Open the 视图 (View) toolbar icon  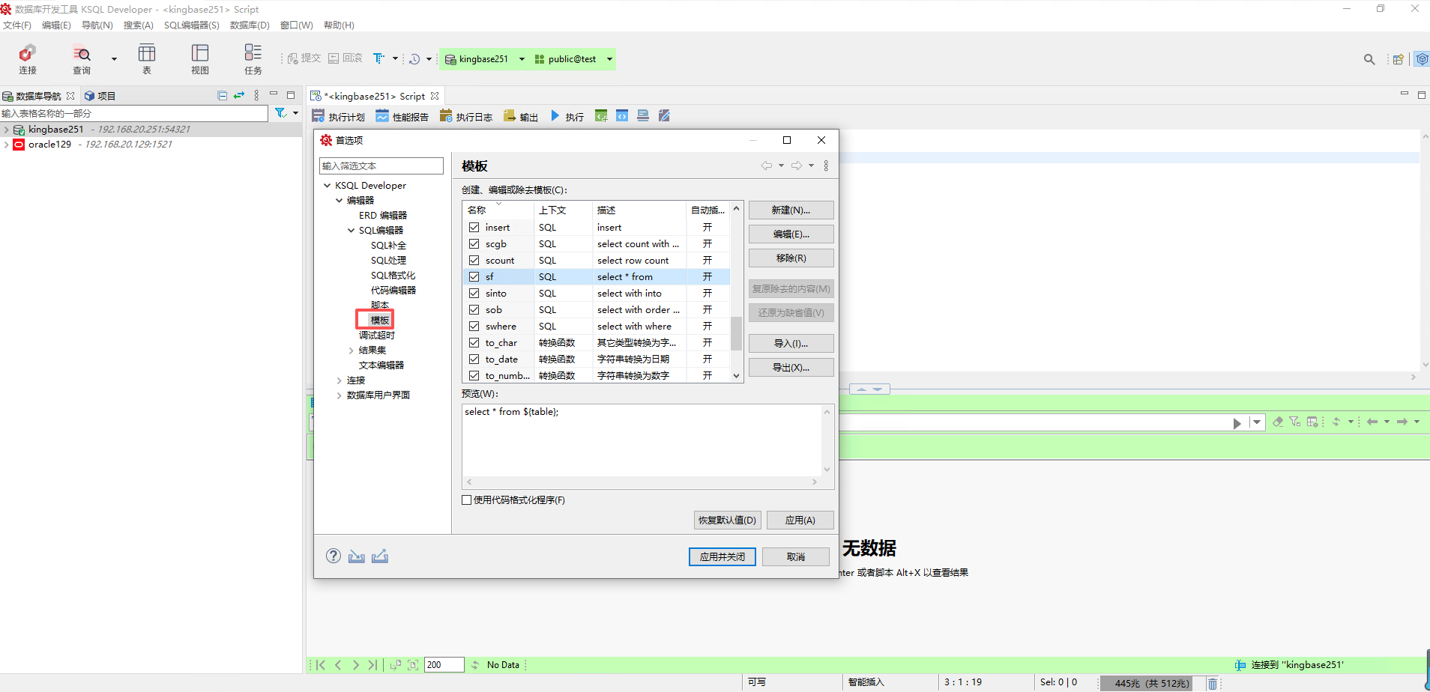(x=200, y=58)
